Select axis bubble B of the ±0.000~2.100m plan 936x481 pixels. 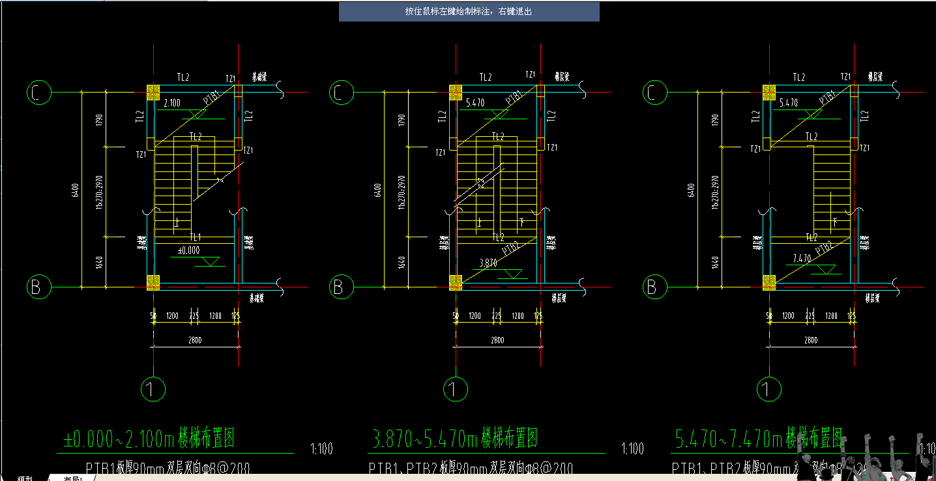39,287
